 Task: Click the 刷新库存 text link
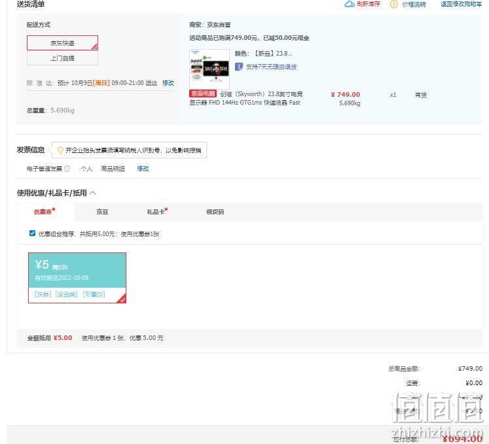tap(369, 4)
